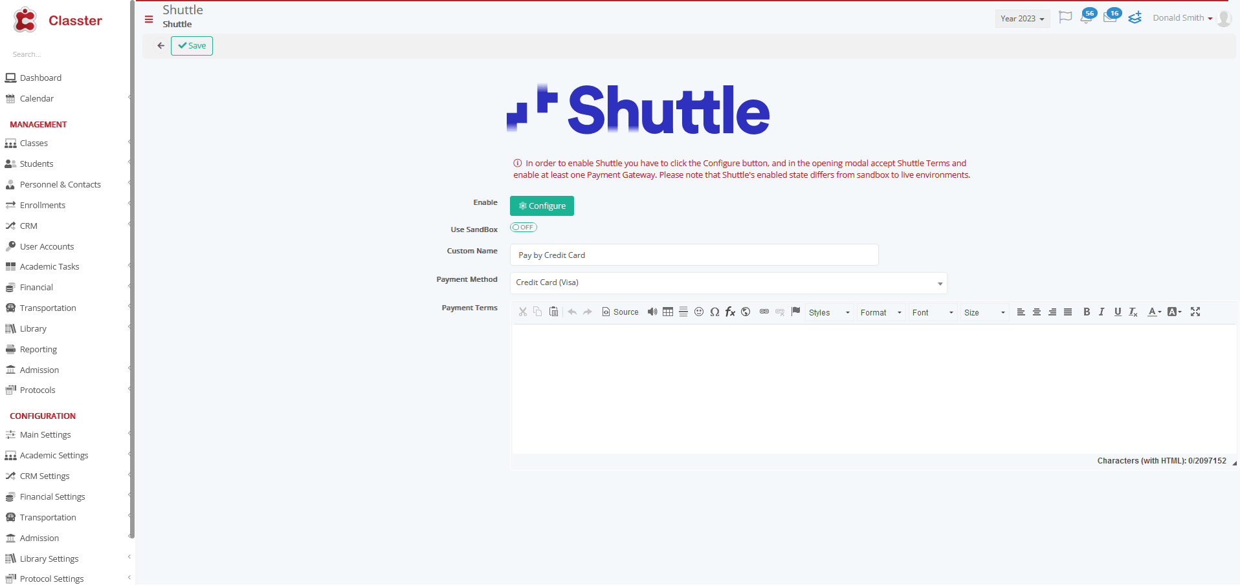Image resolution: width=1240 pixels, height=585 pixels.
Task: Open the Styles dropdown
Action: (x=829, y=312)
